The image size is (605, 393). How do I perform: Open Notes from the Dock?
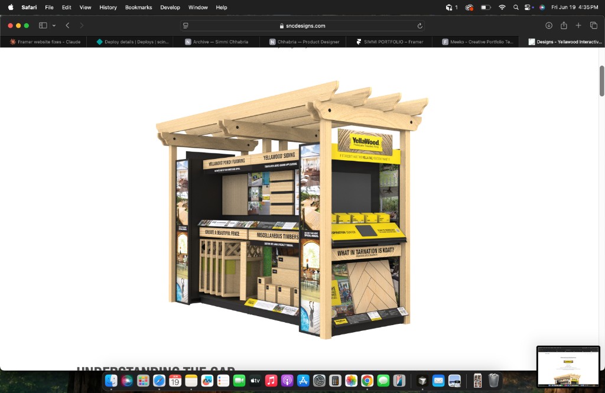pyautogui.click(x=191, y=381)
